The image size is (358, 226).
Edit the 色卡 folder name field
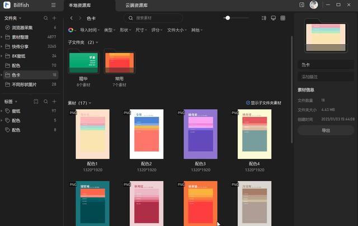pos(326,65)
